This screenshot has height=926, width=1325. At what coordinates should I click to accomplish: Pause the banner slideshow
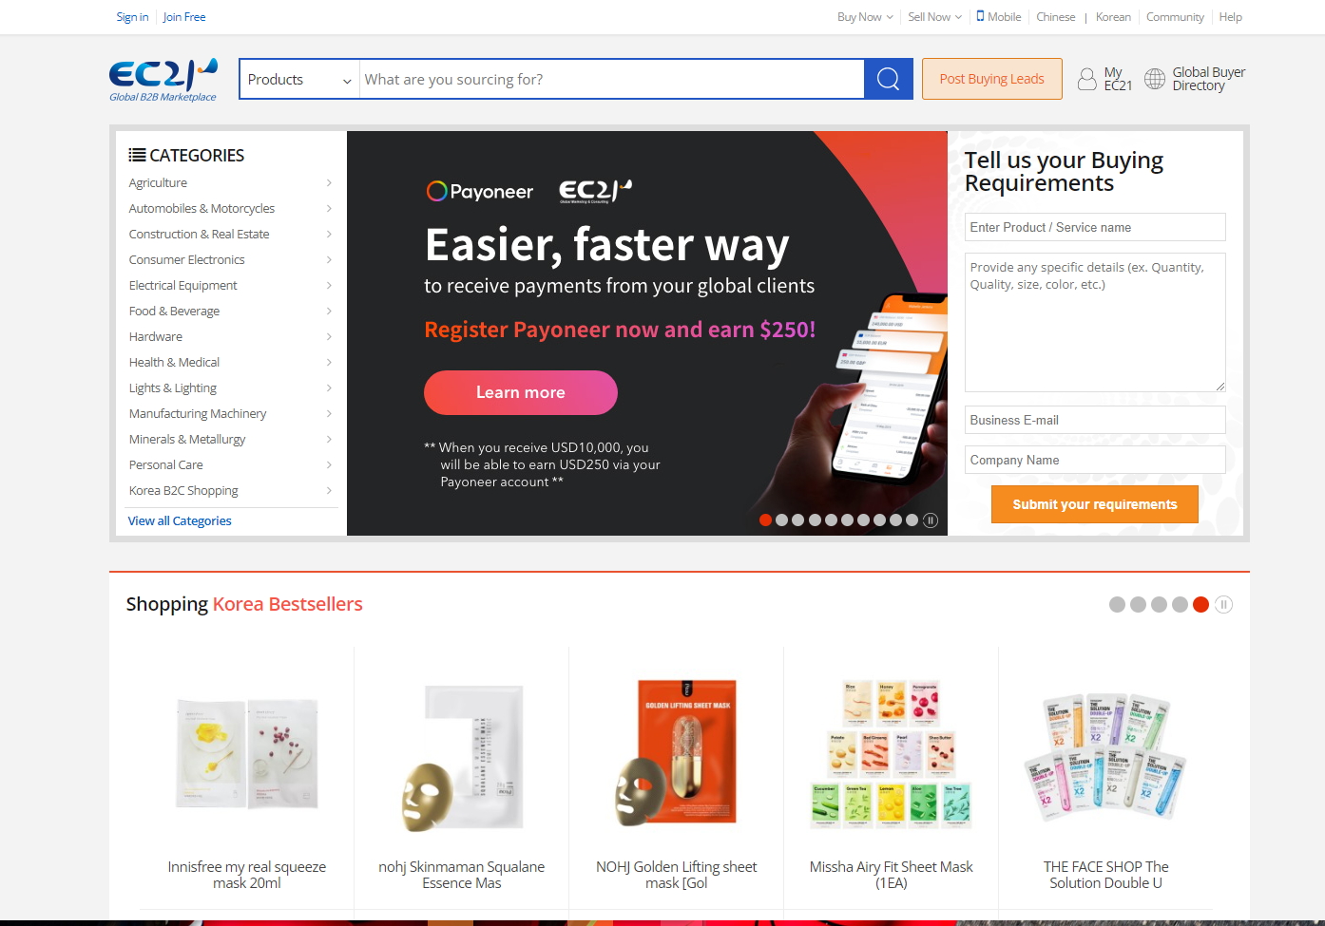[931, 520]
